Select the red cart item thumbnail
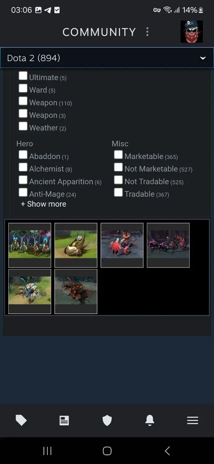Screen dimensions: 214x464 pos(122,245)
